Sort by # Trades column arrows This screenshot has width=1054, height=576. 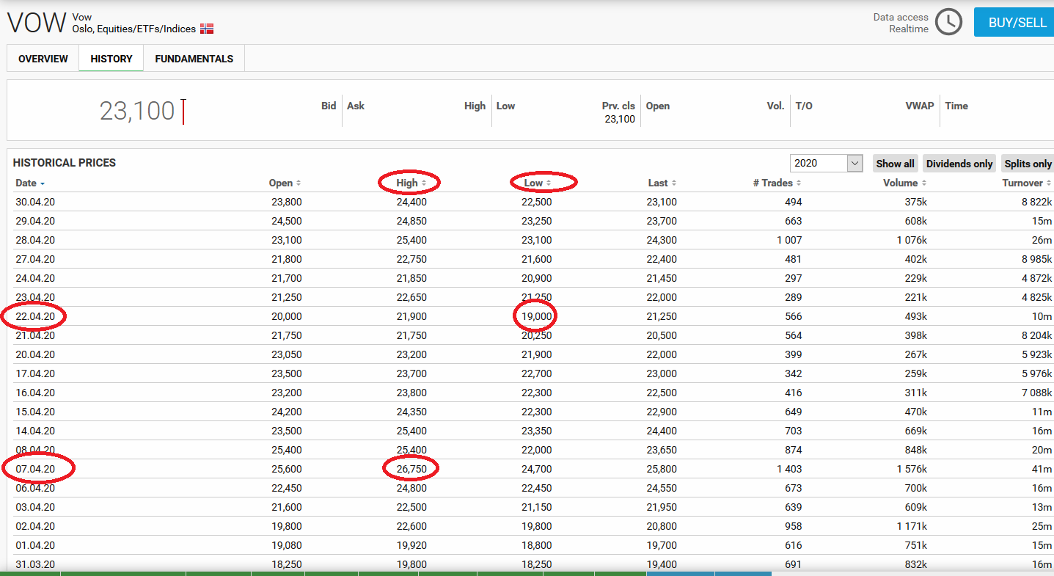[799, 183]
